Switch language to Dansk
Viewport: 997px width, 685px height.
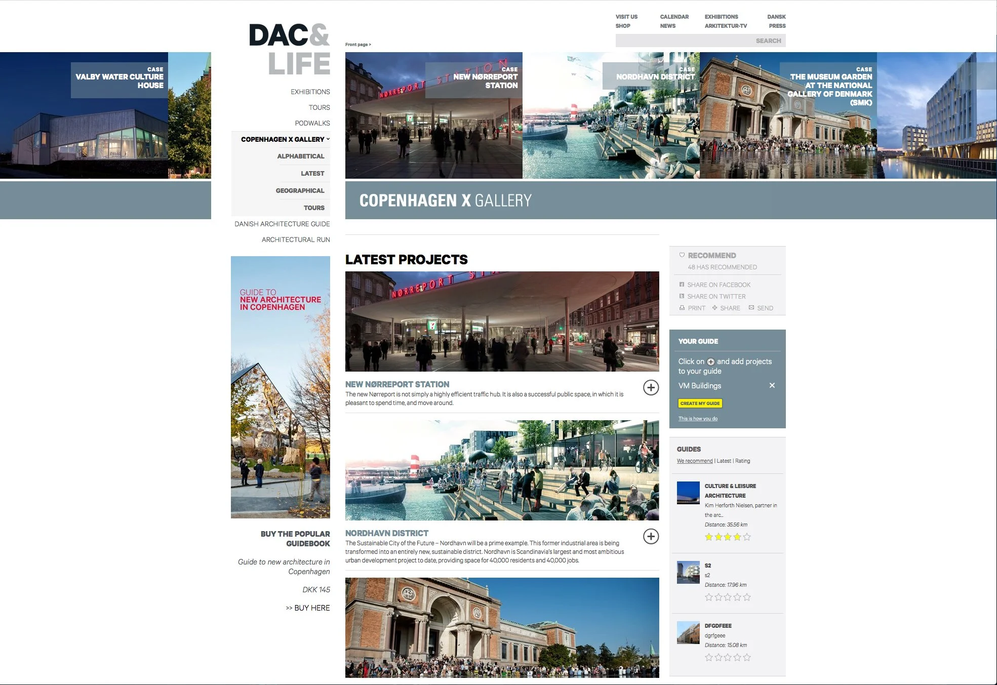coord(776,17)
